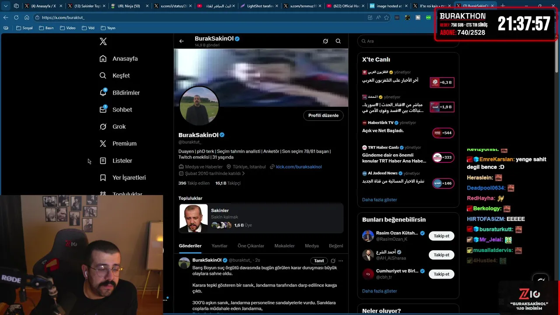Viewport: 560px width, 315px height.
Task: Open 396 Takip edilen list
Action: coord(194,183)
